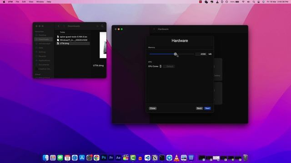291x163 pixels.
Task: Click the Finder window search icon
Action: pyautogui.click(x=102, y=26)
